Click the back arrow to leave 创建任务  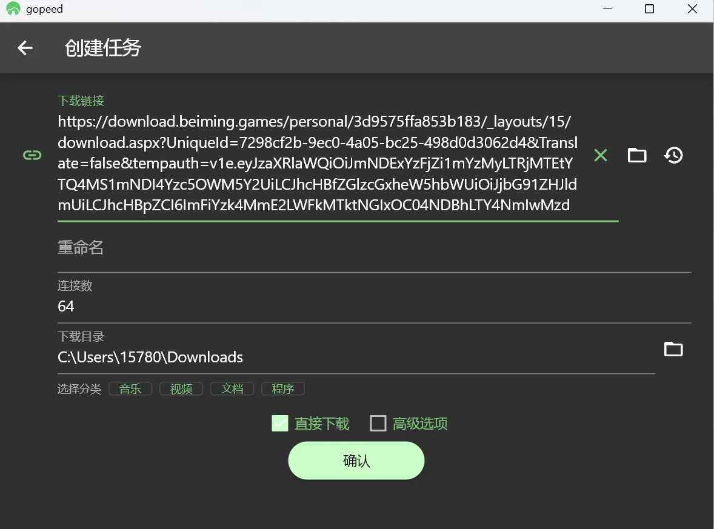[x=25, y=48]
